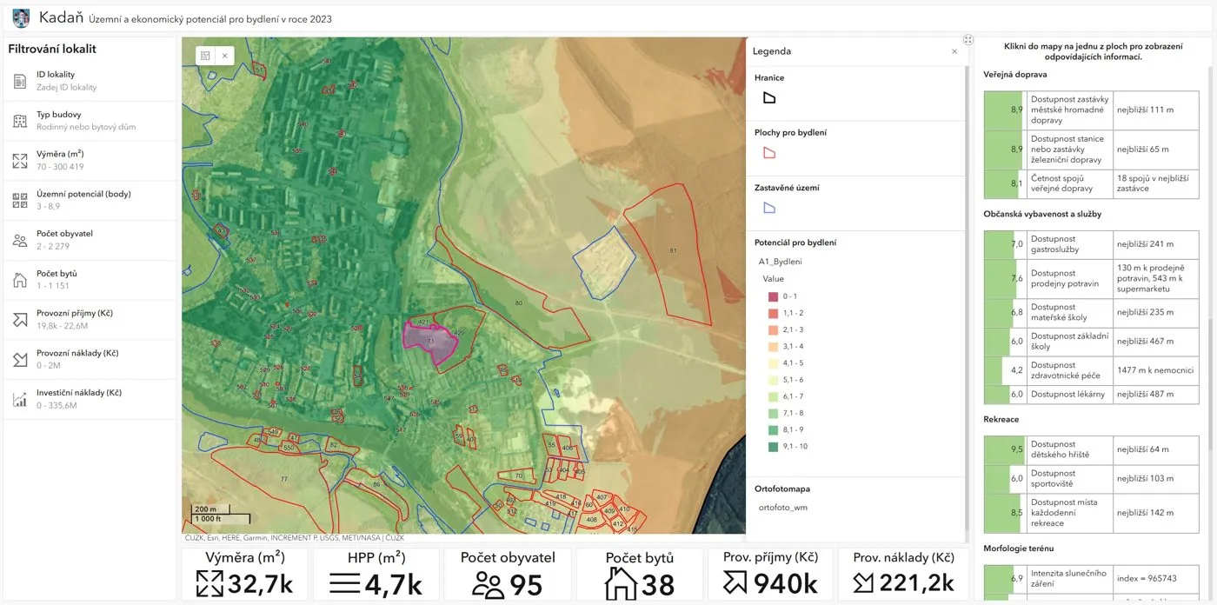Click the Plochy pro bydlení red polygon symbol
Viewport: 1217px width, 605px height.
pyautogui.click(x=769, y=153)
